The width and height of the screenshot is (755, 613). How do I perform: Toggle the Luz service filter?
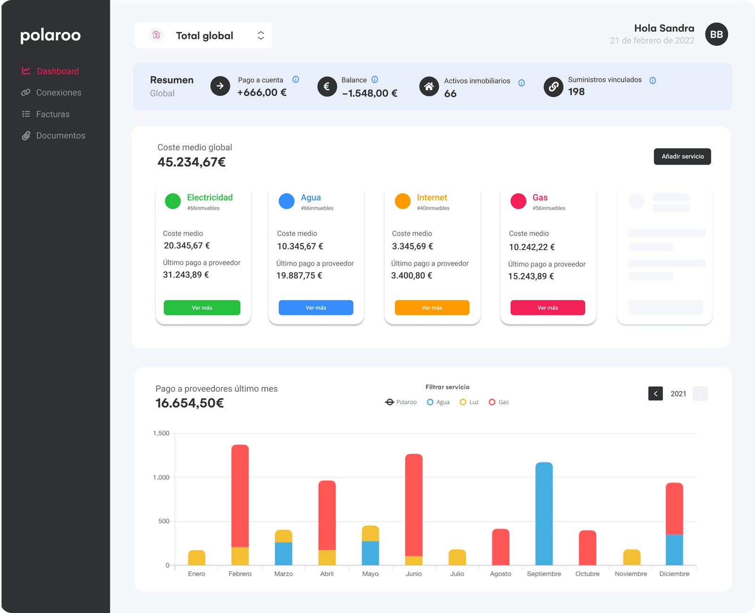(469, 402)
